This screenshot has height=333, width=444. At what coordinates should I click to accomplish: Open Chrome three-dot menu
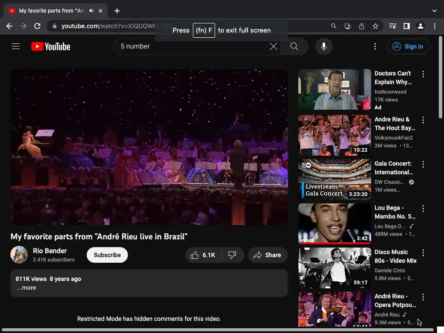[434, 26]
